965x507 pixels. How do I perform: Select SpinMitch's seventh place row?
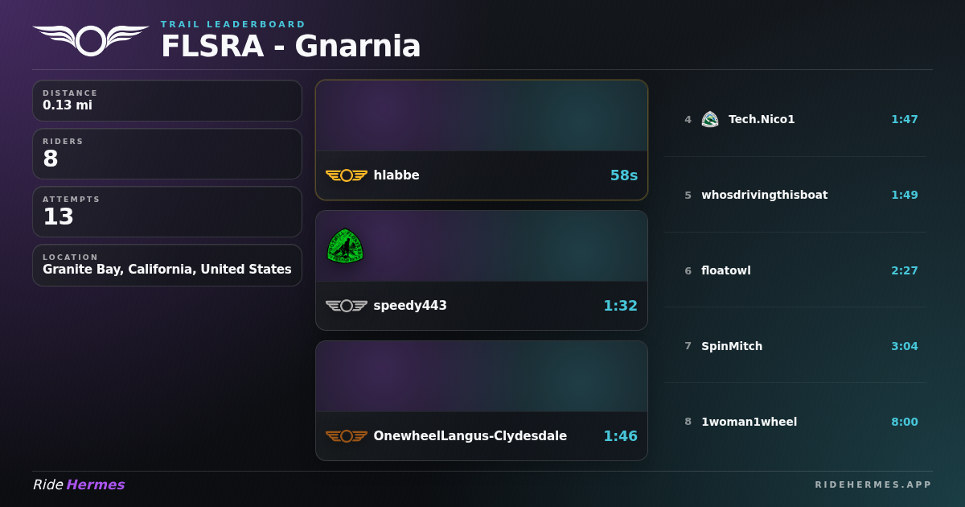(795, 346)
